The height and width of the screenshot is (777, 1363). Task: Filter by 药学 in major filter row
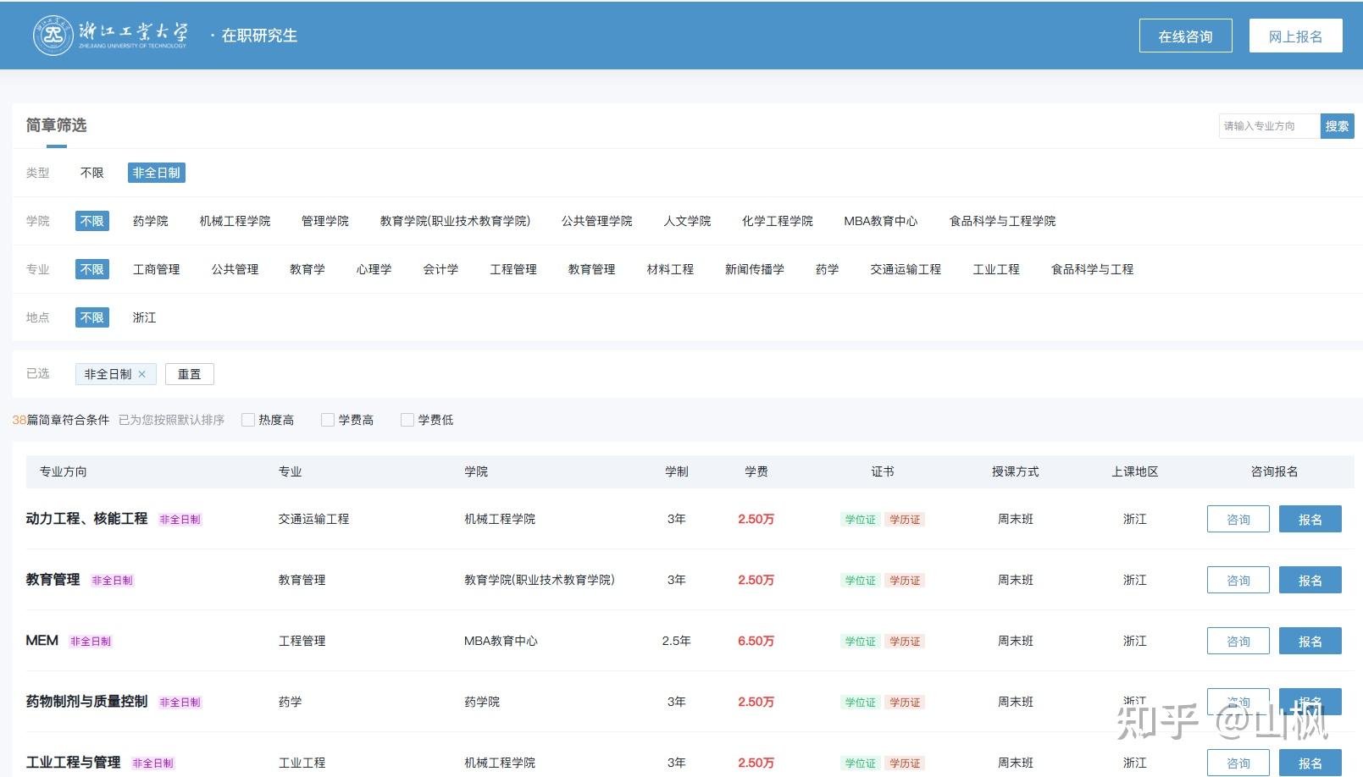coord(827,269)
